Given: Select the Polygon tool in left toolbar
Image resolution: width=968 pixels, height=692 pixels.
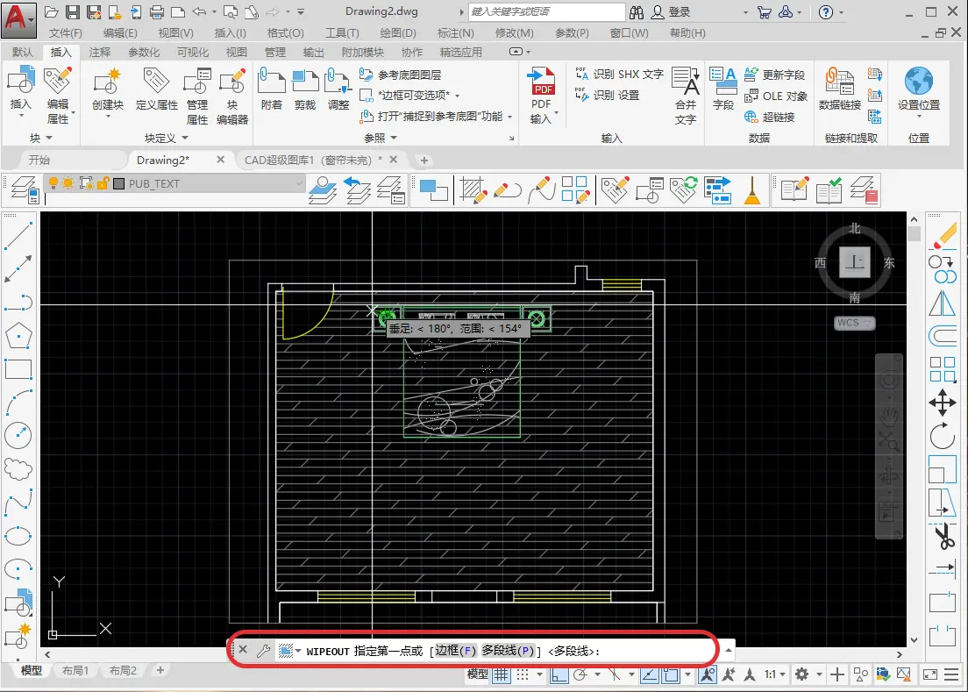Looking at the screenshot, I should 18,335.
